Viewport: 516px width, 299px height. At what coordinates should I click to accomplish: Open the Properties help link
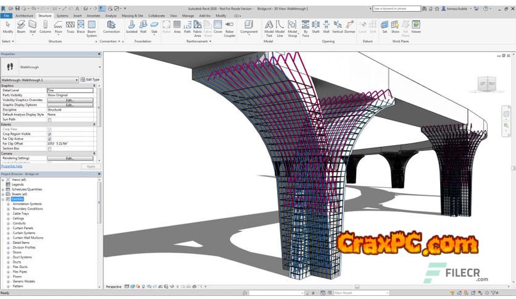[x=11, y=166]
